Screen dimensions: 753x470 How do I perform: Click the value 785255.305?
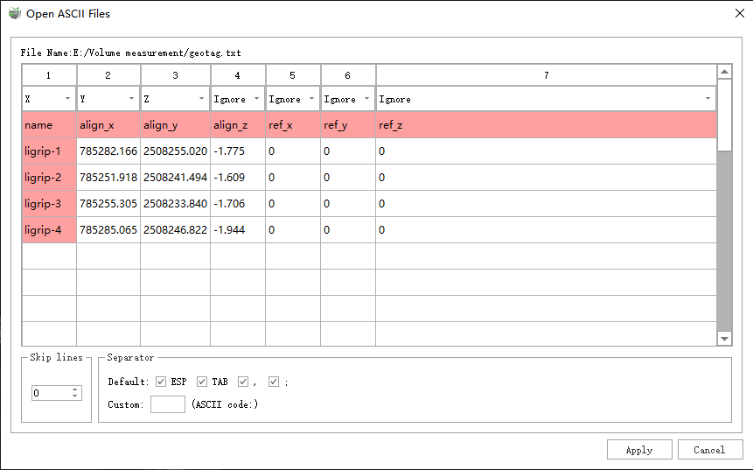[108, 204]
